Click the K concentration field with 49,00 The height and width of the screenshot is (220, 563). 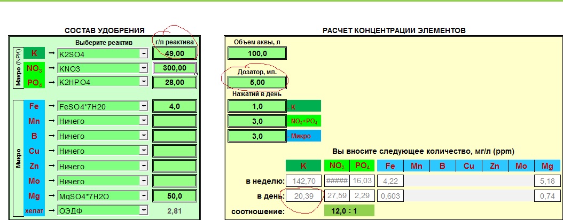(x=175, y=53)
